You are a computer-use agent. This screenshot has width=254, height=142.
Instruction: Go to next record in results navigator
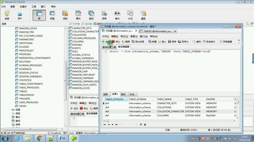pyautogui.click(x=112, y=125)
